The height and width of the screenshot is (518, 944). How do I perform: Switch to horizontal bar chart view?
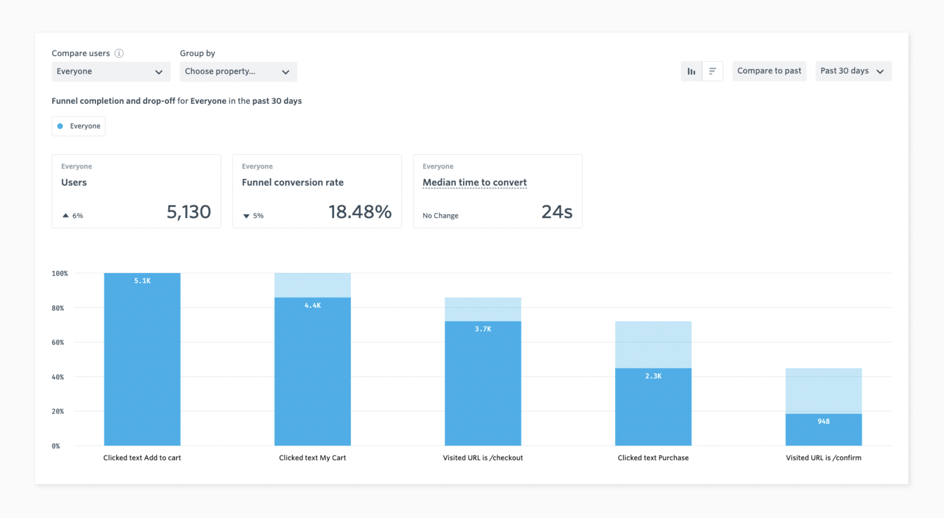click(x=712, y=71)
